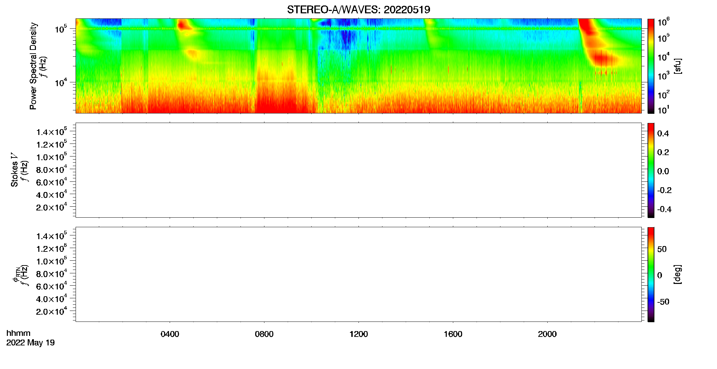The width and height of the screenshot is (717, 369).
Task: Click the 2.0×10^4 tick in phi panel
Action: click(52, 311)
